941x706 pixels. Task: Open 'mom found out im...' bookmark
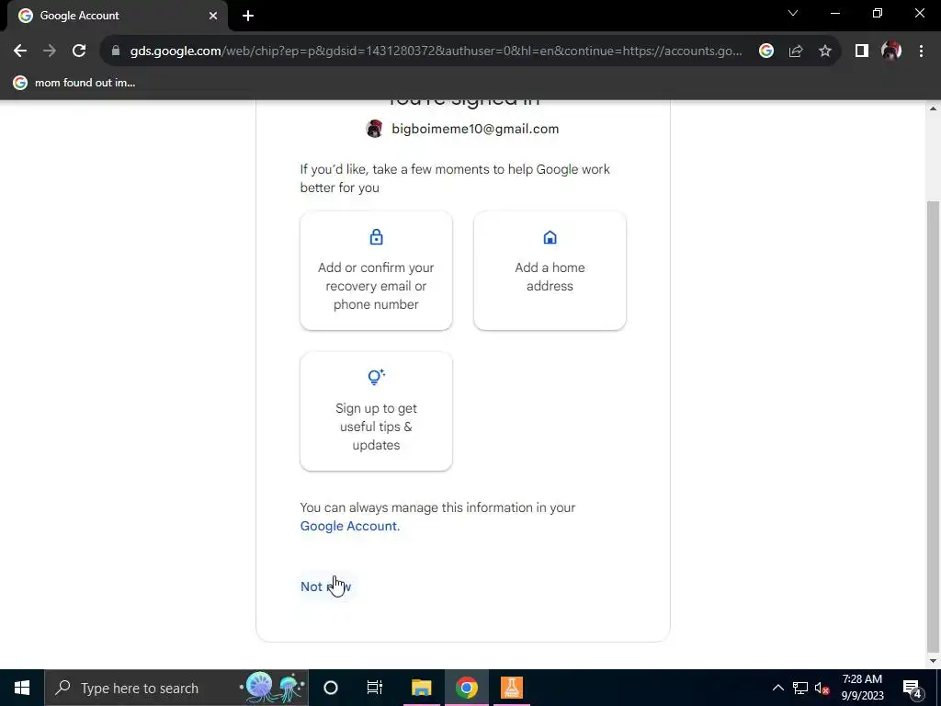pos(74,83)
